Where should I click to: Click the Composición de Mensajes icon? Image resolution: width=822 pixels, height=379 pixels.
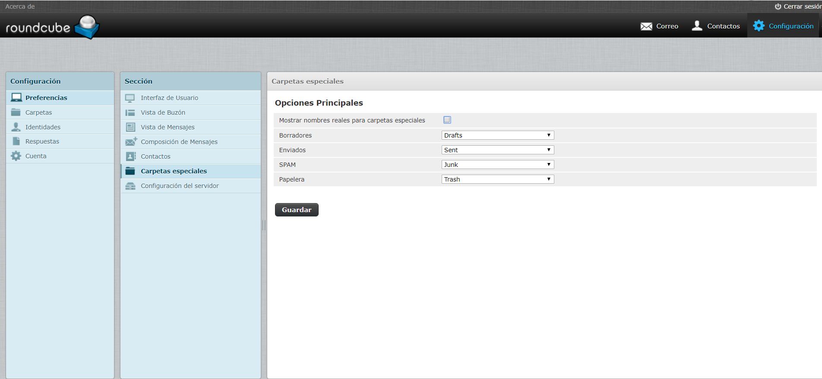(130, 142)
